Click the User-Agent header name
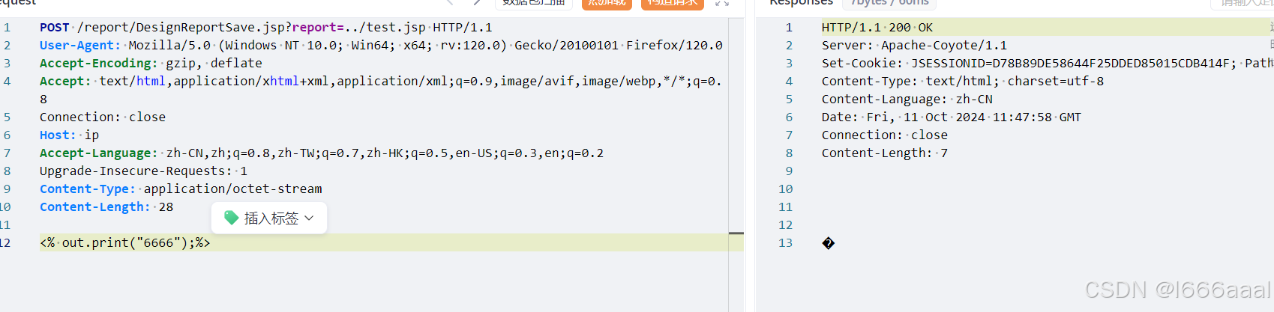1274x312 pixels. pos(80,46)
